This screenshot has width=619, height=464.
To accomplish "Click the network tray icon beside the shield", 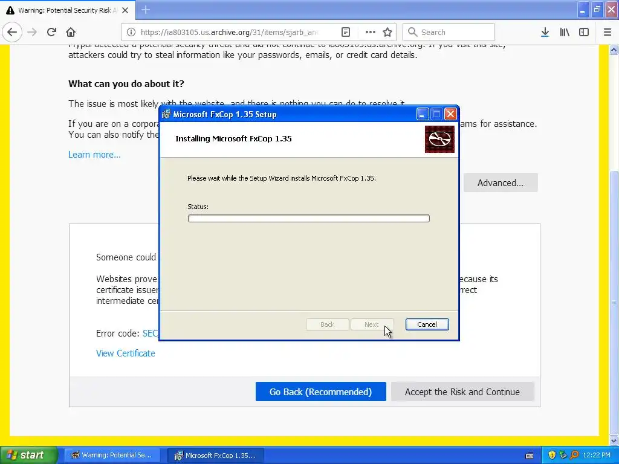I will [x=563, y=455].
